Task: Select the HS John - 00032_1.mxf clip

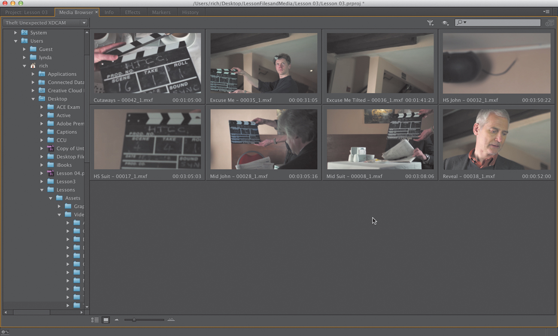Action: pos(497,63)
